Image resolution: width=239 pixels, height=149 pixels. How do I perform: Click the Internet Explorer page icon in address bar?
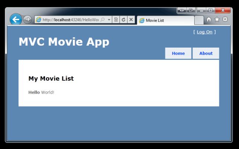click(38, 20)
